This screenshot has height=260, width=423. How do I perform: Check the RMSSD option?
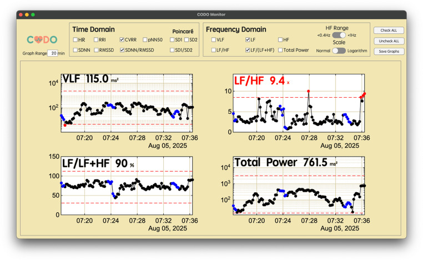coord(96,50)
